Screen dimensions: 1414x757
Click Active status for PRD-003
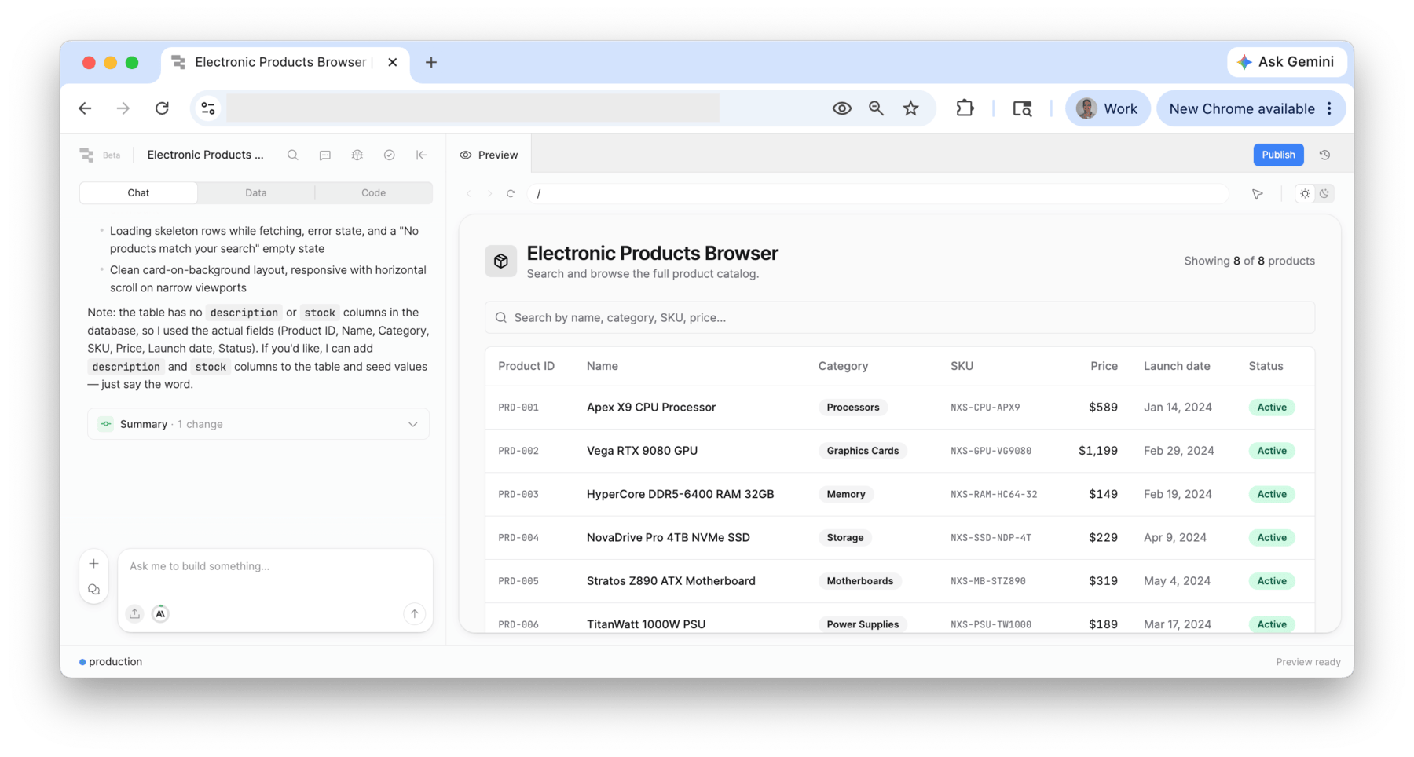pos(1272,494)
